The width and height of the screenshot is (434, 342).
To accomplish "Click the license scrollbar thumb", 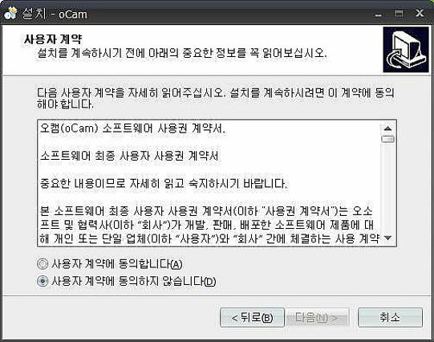I will [387, 139].
